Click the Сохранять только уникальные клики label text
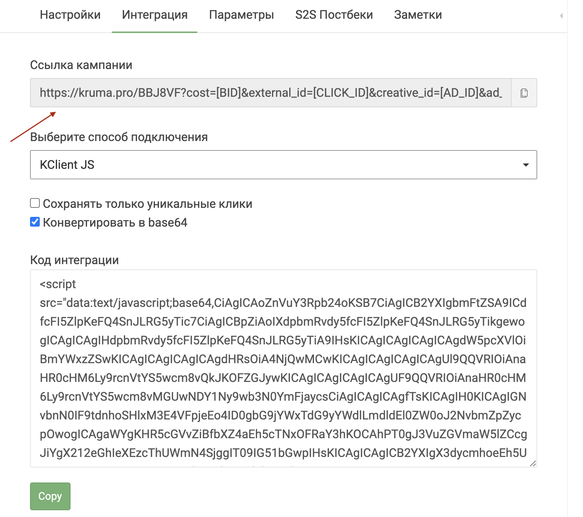The height and width of the screenshot is (517, 583). [x=147, y=204]
